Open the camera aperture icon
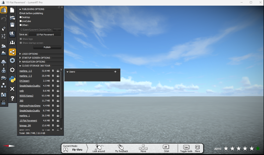The width and height of the screenshot is (264, 155). click(12, 60)
